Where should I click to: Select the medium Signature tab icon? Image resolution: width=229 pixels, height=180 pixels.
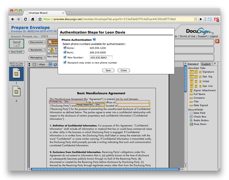(196, 72)
